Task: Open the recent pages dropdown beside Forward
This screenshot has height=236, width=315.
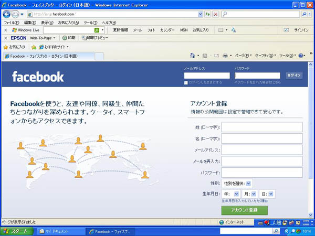Action: (22, 15)
